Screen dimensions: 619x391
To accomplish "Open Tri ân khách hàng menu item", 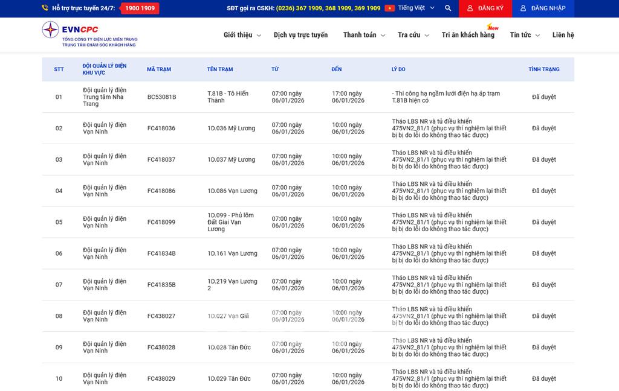I will click(468, 35).
